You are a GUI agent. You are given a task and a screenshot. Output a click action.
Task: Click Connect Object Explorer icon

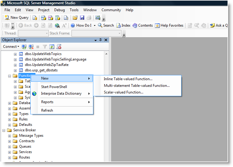tap(24, 47)
